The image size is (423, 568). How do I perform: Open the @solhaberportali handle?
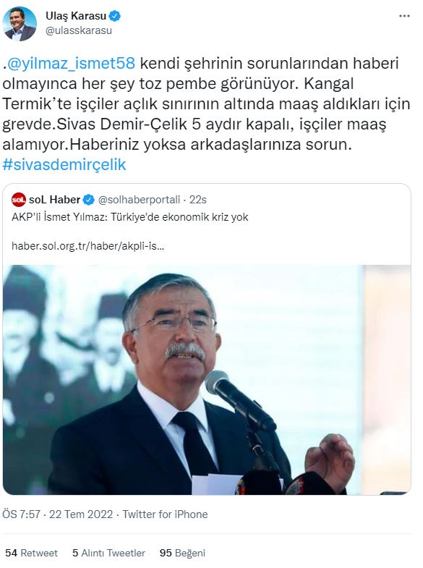pyautogui.click(x=139, y=200)
